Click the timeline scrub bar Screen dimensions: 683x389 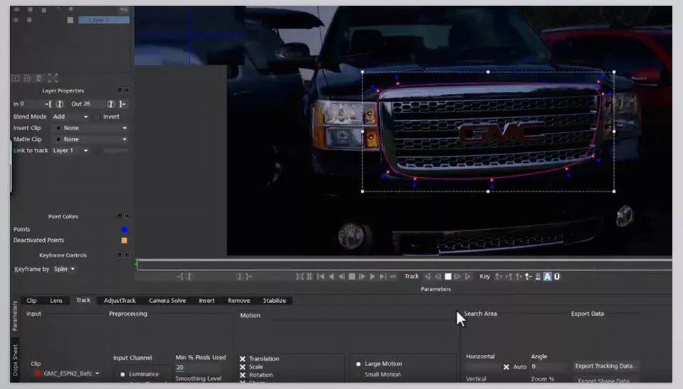[404, 265]
